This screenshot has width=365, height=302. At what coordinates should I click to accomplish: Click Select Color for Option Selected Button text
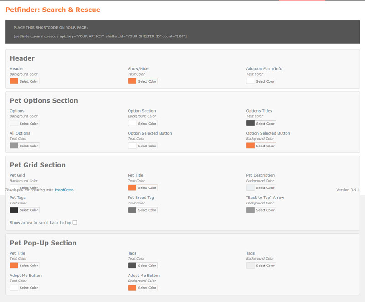click(x=147, y=146)
